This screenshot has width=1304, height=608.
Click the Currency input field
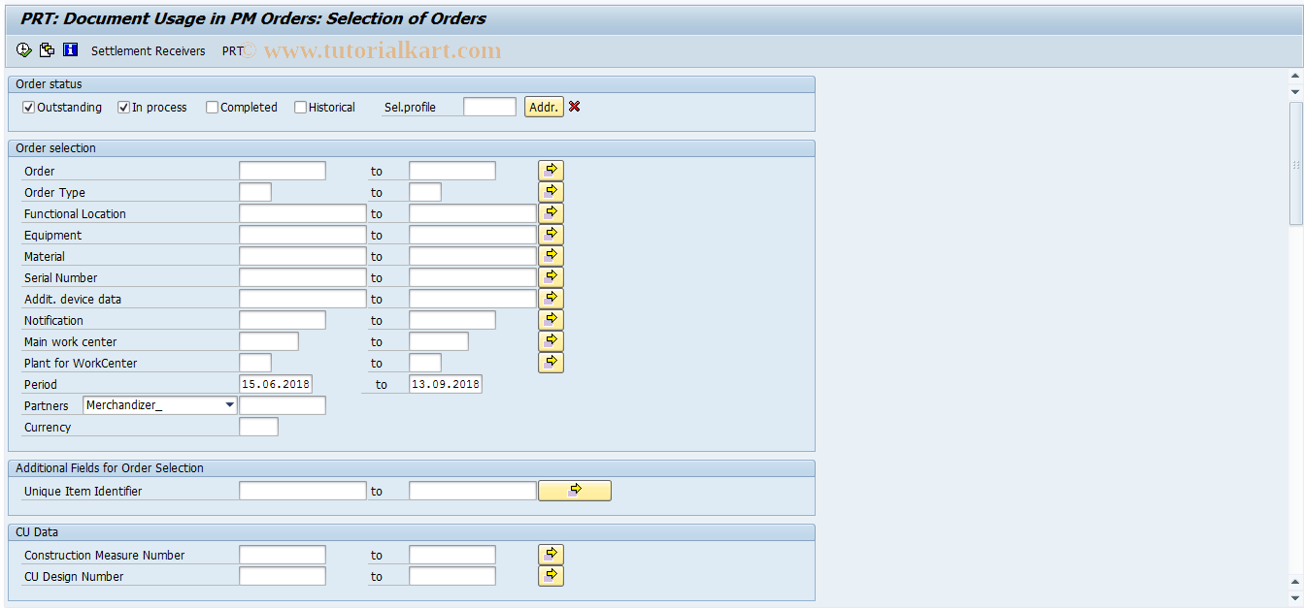(x=258, y=427)
